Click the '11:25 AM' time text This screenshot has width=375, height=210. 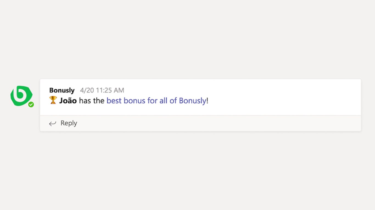tap(110, 90)
